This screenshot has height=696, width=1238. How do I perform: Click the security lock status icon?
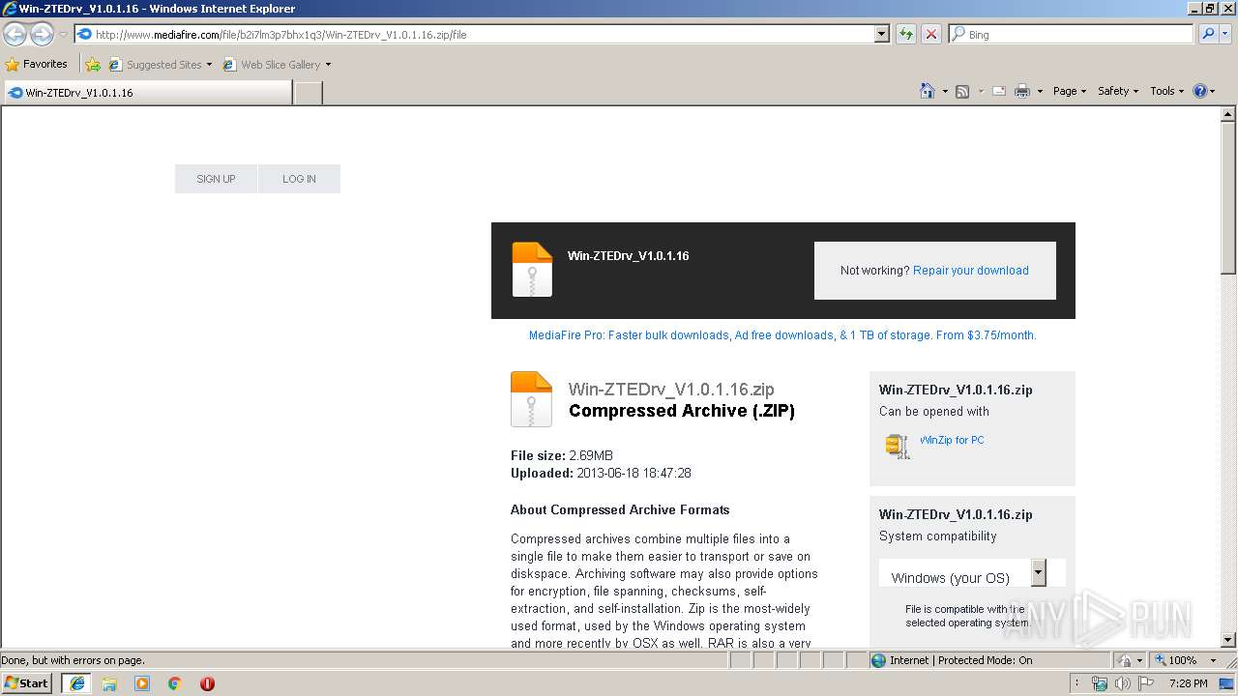pos(1125,660)
